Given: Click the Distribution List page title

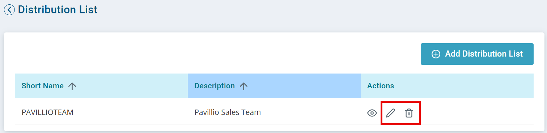Looking at the screenshot, I should [x=58, y=10].
